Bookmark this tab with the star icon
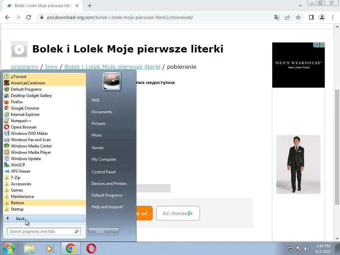 pyautogui.click(x=298, y=17)
